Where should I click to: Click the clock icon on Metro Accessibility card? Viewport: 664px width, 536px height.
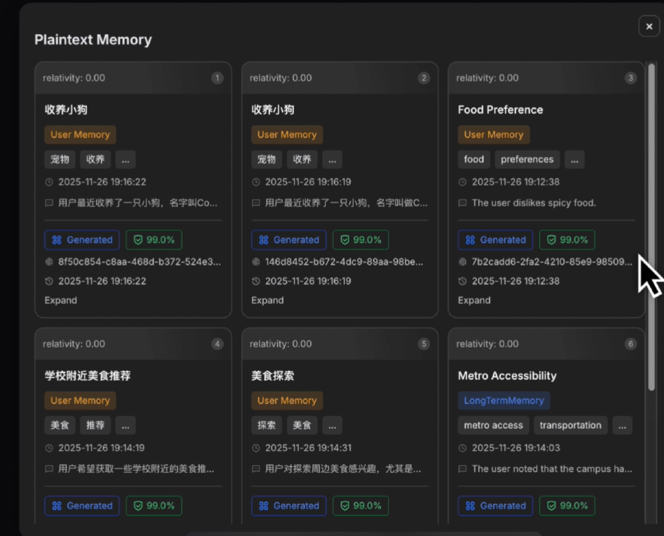463,448
